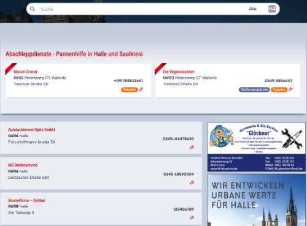Open Musterfirma - Optiker entry
Image resolution: width=307 pixels, height=226 pixels.
(x=26, y=200)
